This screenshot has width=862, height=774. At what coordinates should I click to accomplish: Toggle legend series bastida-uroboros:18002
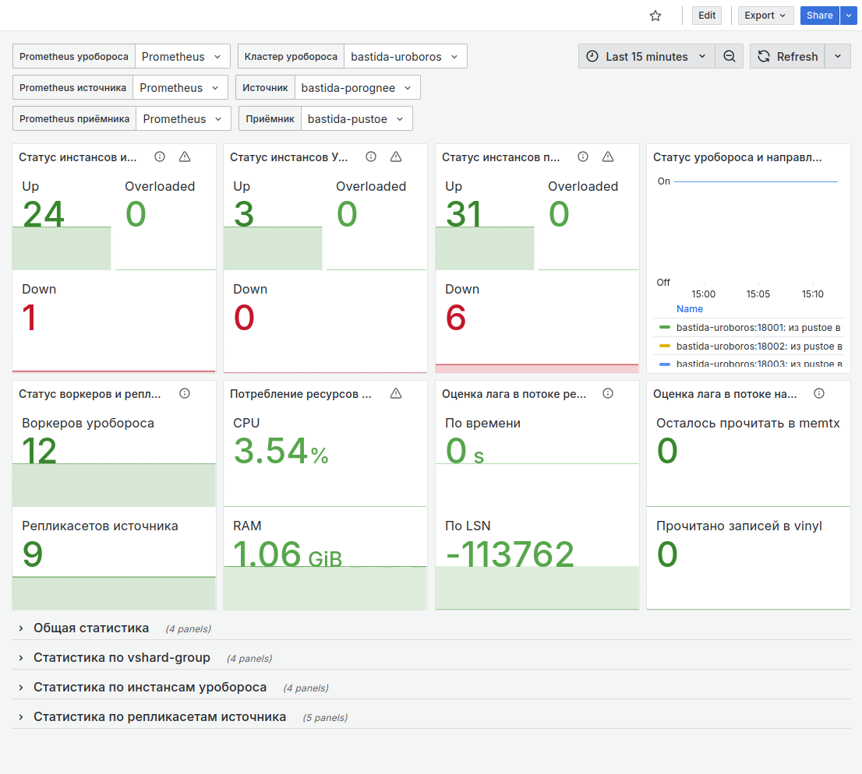(x=758, y=347)
